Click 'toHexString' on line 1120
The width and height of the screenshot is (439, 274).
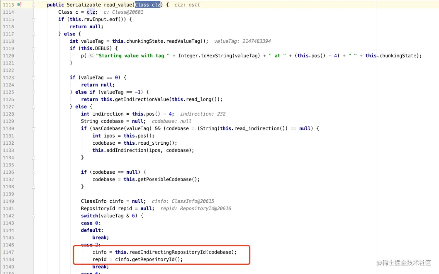point(216,56)
